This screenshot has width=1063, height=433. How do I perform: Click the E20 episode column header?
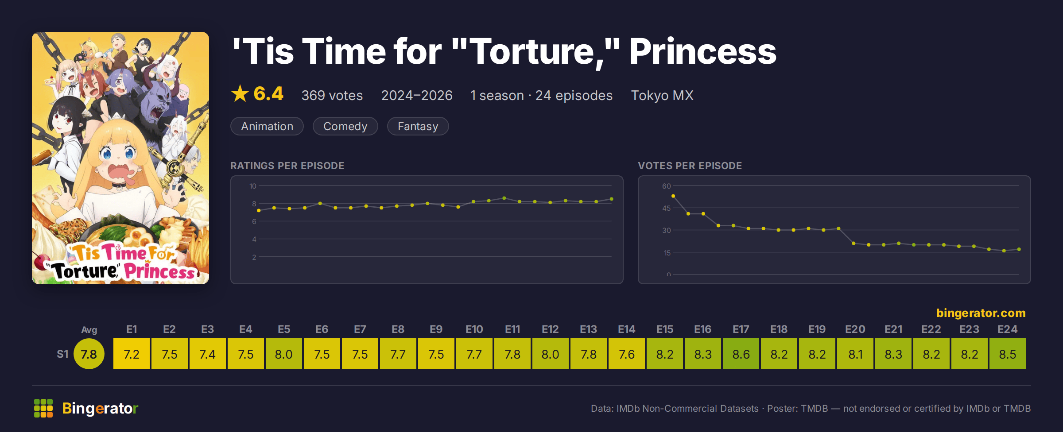[855, 329]
